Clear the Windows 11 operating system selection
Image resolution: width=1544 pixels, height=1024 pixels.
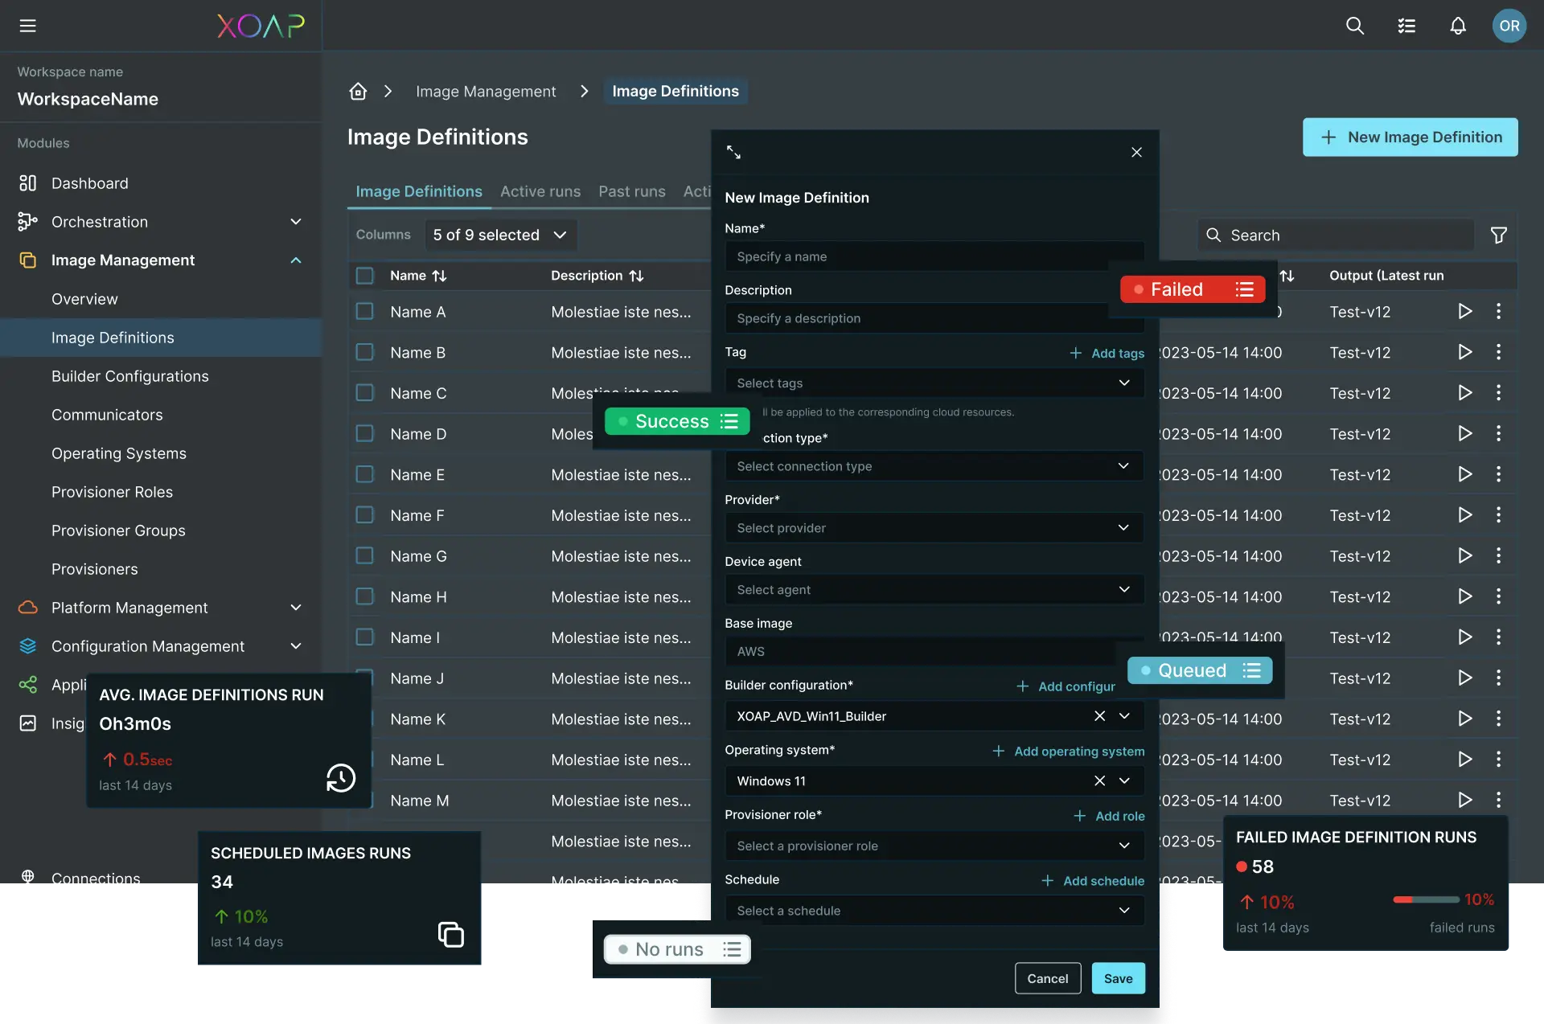coord(1099,780)
